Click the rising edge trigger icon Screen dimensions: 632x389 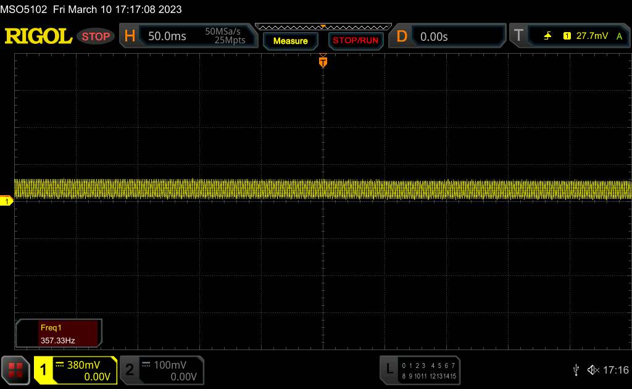547,36
